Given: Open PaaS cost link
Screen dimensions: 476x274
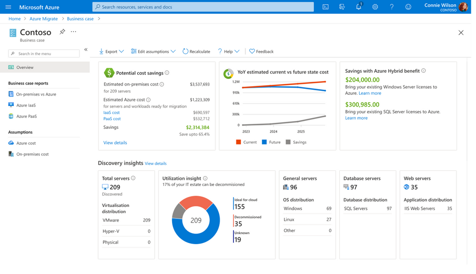Looking at the screenshot, I should pyautogui.click(x=112, y=119).
